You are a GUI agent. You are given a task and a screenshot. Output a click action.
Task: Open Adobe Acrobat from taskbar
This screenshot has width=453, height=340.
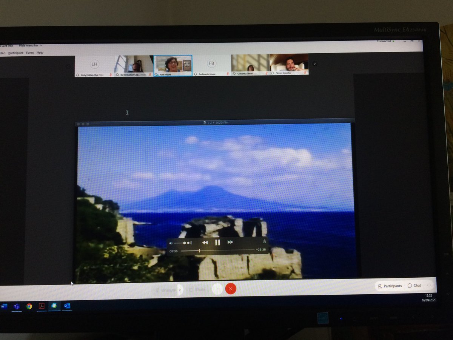pyautogui.click(x=42, y=306)
